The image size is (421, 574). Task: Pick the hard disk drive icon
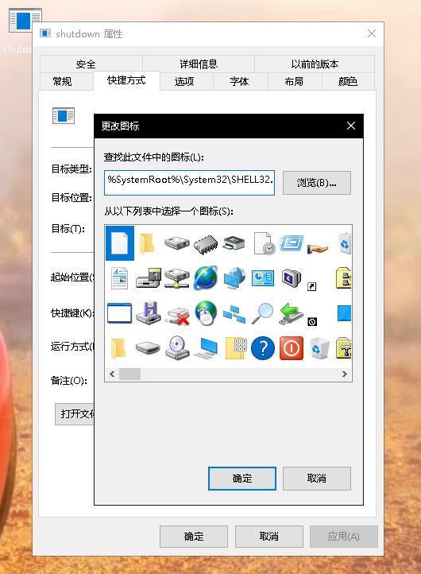point(176,243)
